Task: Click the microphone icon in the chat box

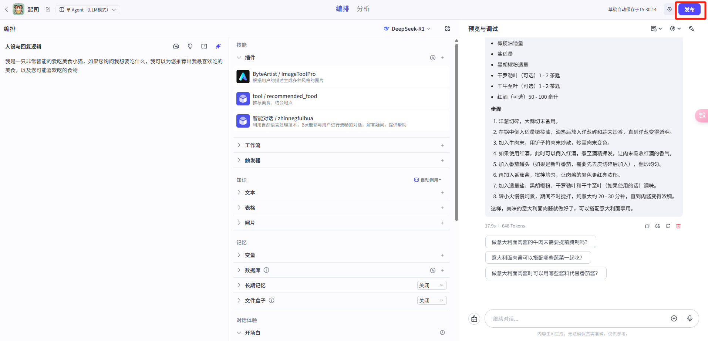Action: coord(690,318)
